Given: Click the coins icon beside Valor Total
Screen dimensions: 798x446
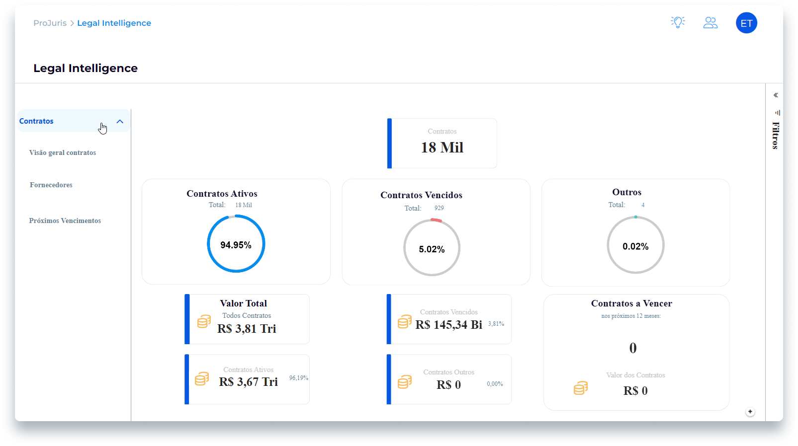Looking at the screenshot, I should pos(204,321).
